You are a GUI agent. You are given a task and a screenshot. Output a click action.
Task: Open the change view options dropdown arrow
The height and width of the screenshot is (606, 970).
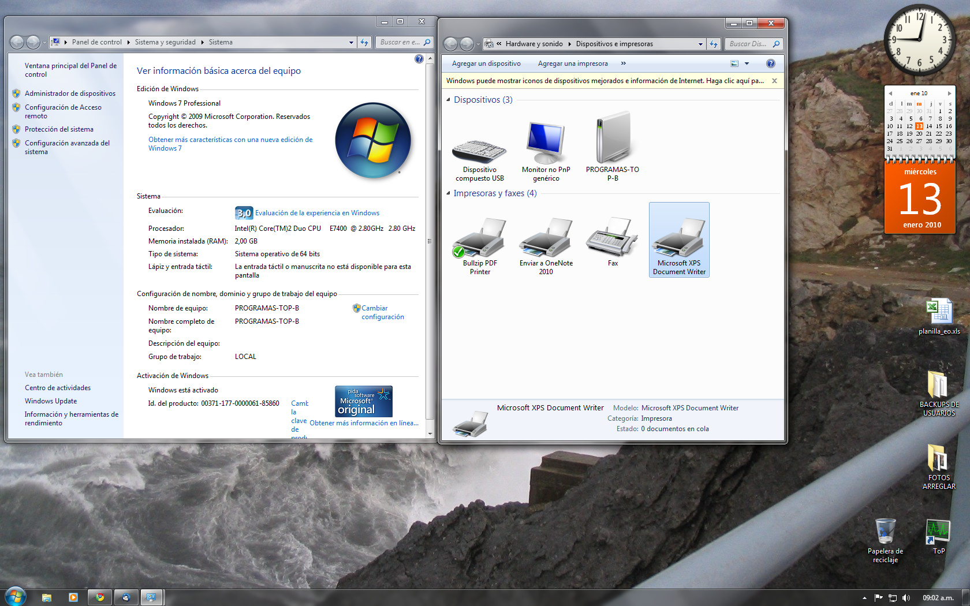[747, 63]
